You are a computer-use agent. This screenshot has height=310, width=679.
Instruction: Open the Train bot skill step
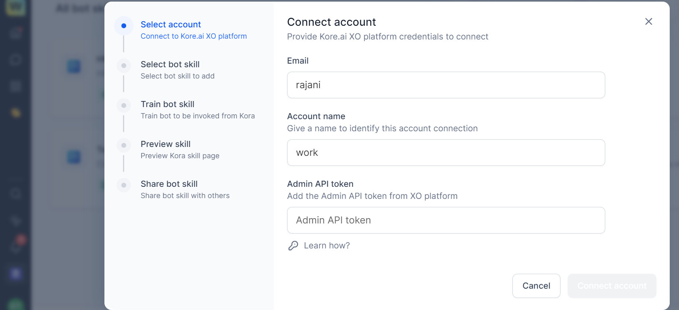(167, 104)
